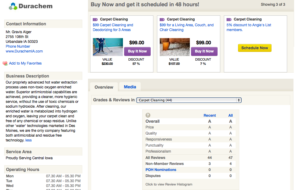Click the purple tag icon on $99 Carpet Cleaning and Deodorizing card
Image resolution: width=298 pixels, height=190 pixels.
point(95,19)
